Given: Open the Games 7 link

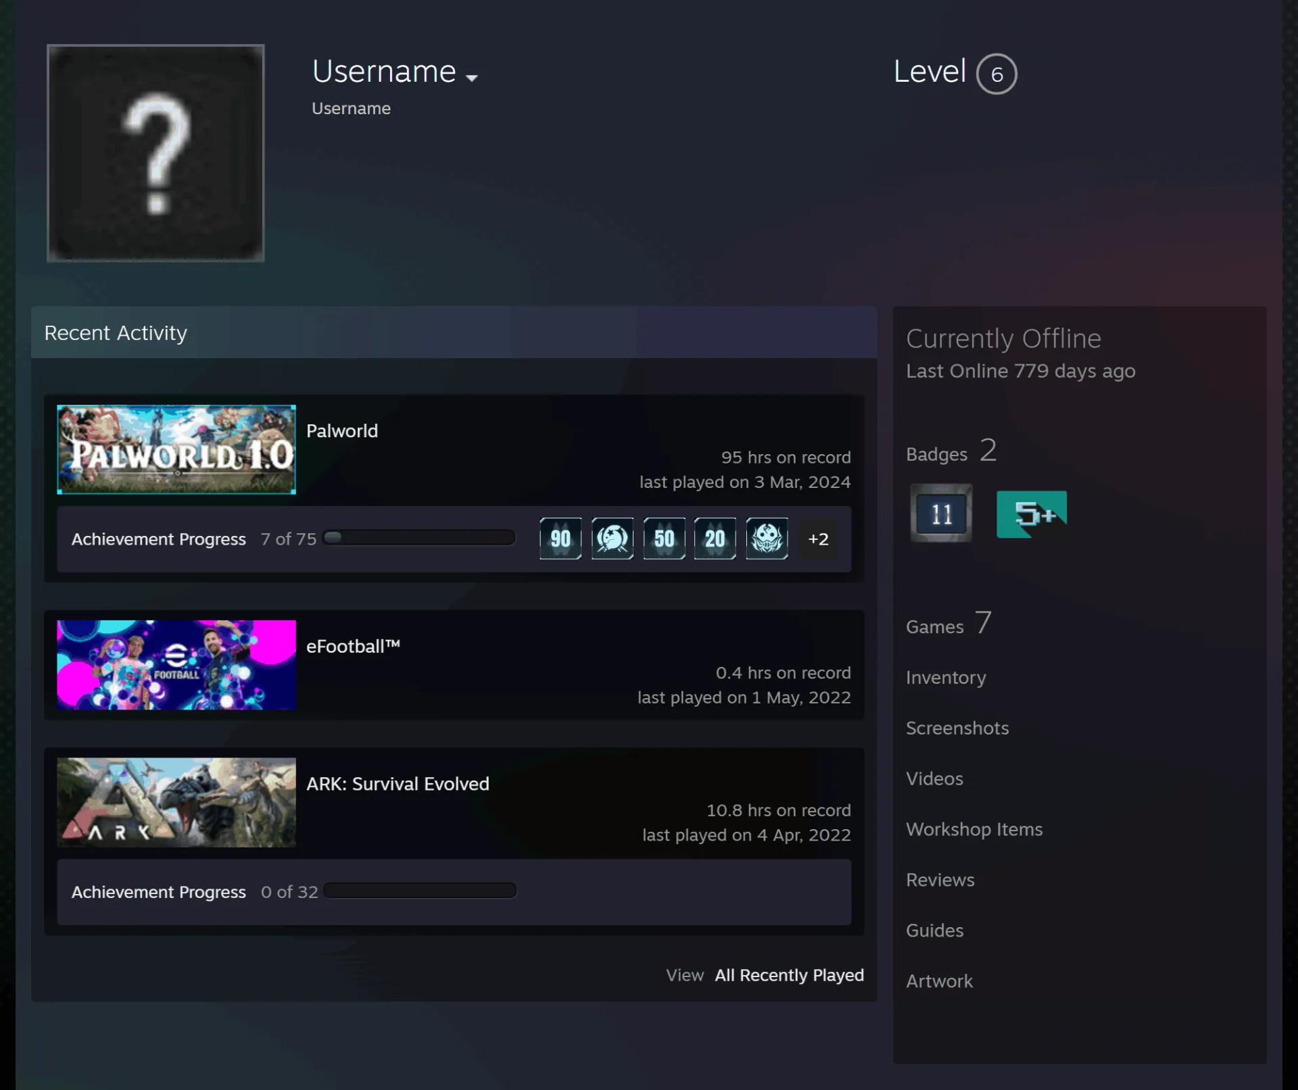Looking at the screenshot, I should point(948,623).
